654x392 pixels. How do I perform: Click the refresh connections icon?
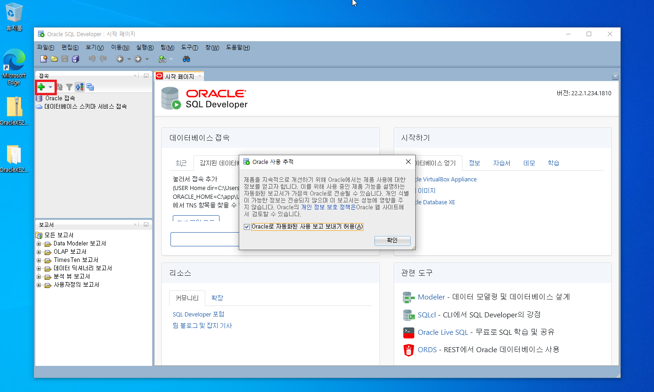point(60,87)
